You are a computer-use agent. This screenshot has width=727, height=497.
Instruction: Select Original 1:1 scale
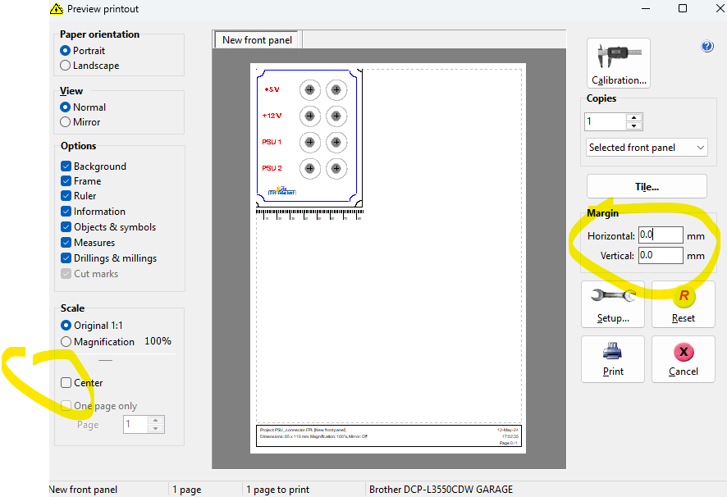tap(92, 326)
